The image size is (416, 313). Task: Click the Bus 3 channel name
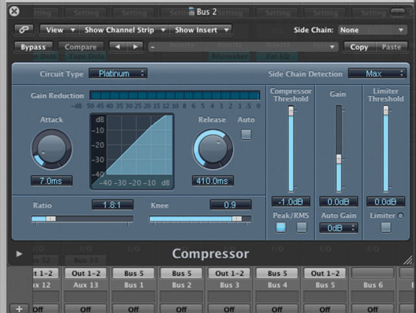[x=229, y=285]
